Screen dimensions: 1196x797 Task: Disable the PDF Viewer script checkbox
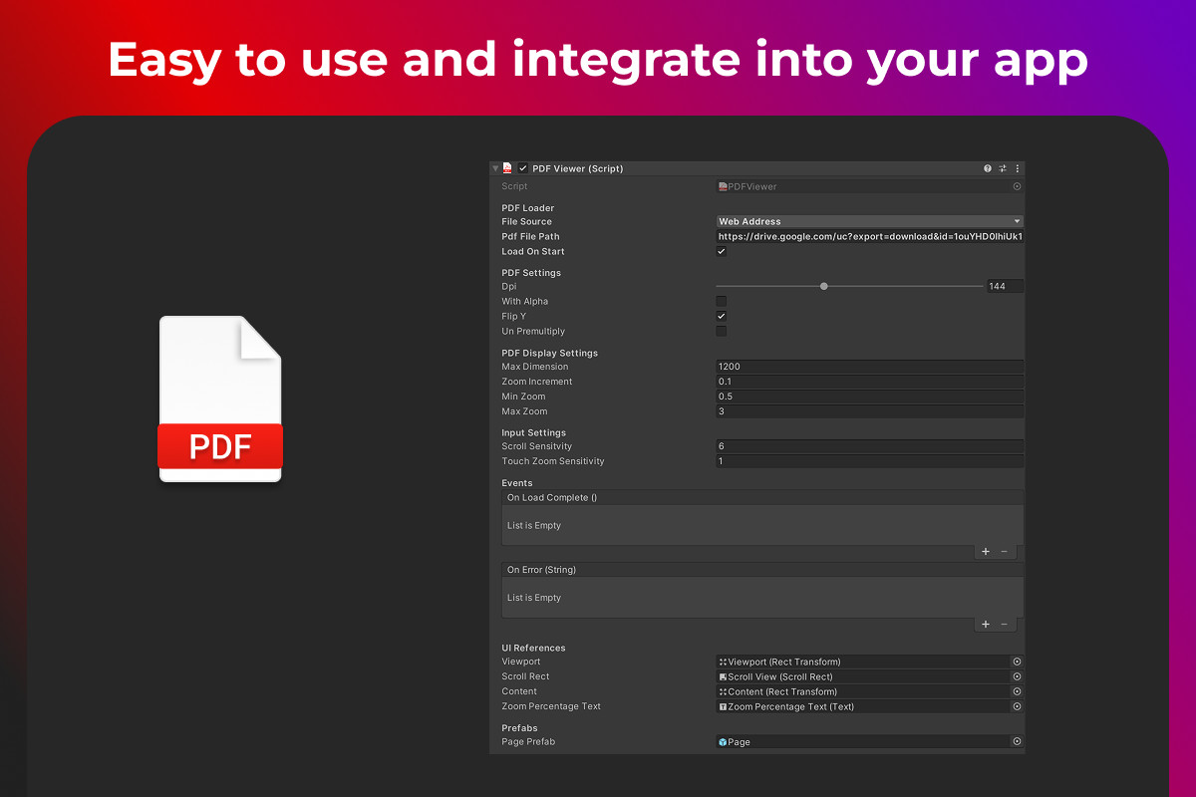pyautogui.click(x=523, y=168)
